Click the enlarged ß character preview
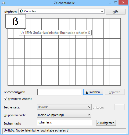This screenshot has width=129, height=135. click(x=16, y=21)
